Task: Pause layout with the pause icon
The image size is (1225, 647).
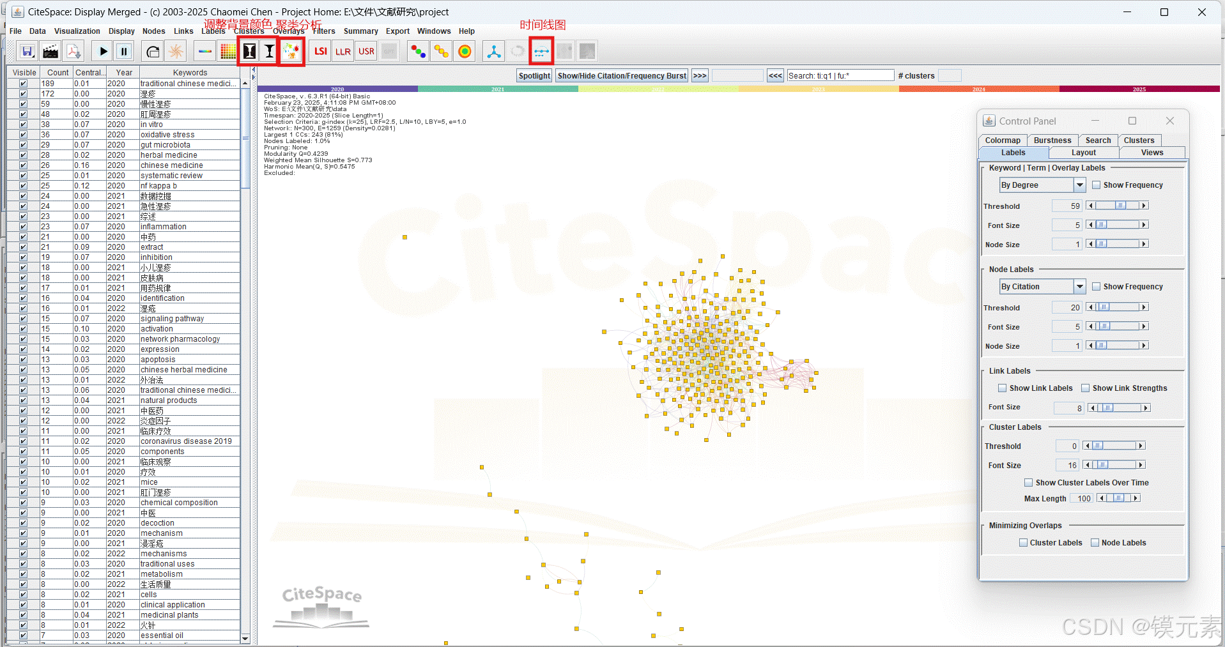Action: [x=125, y=52]
